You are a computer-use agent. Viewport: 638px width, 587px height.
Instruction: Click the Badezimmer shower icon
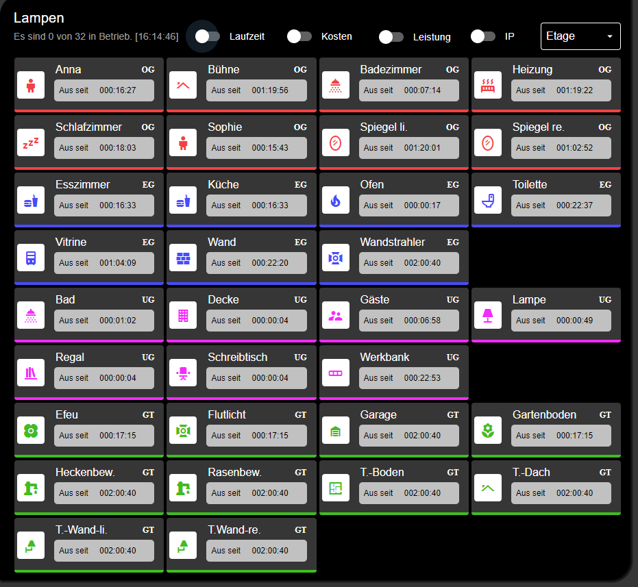click(335, 86)
